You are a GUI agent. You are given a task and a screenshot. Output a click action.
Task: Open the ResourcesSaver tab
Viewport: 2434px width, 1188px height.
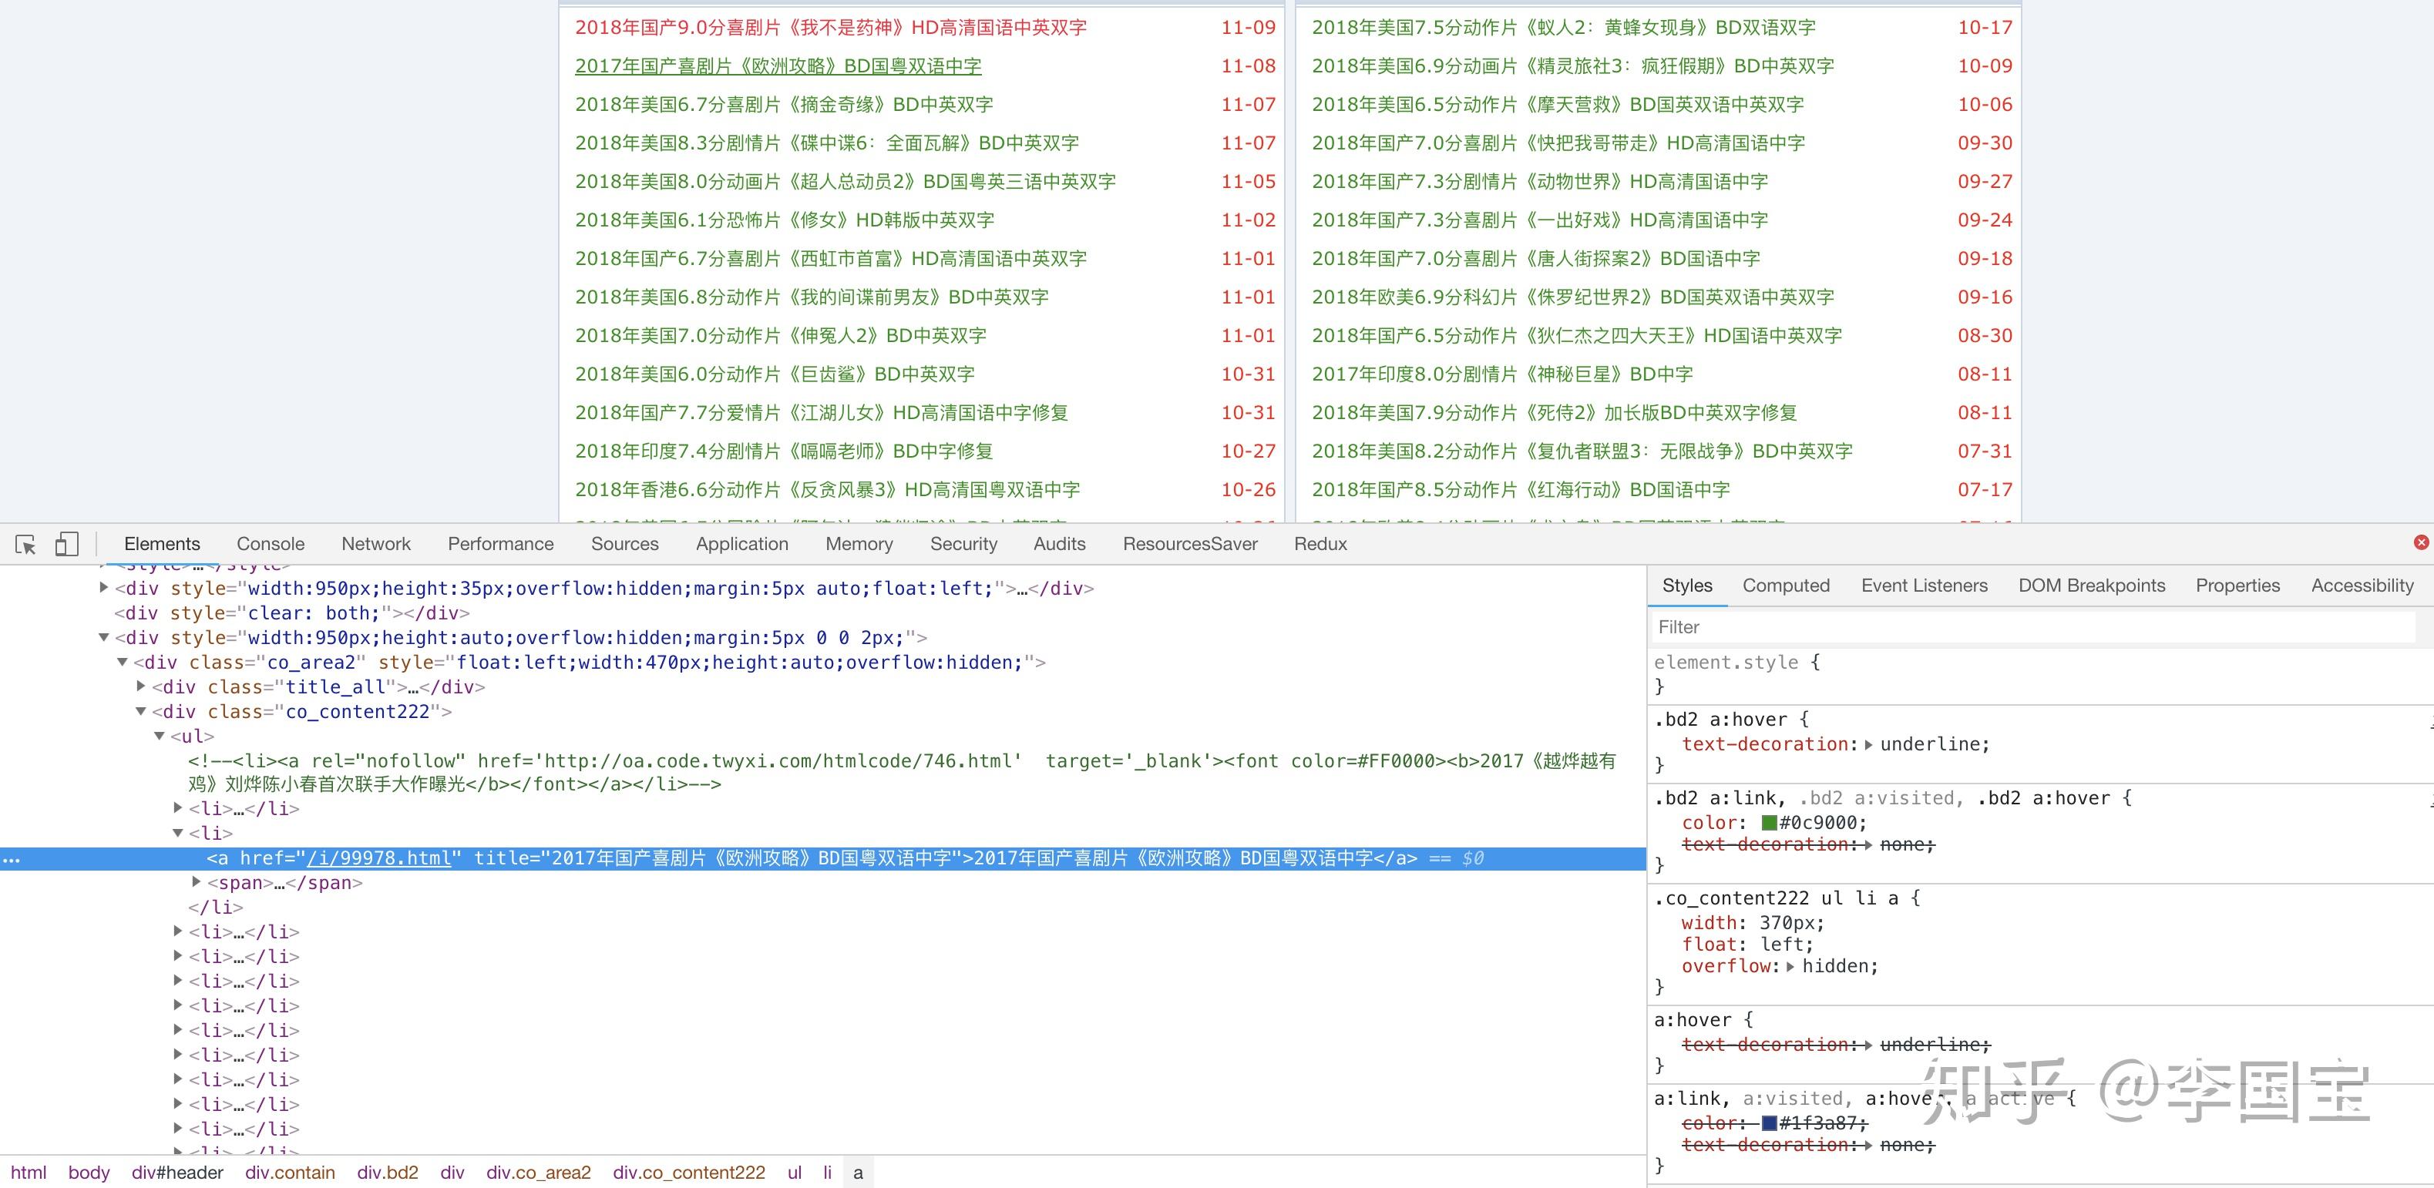[1189, 544]
